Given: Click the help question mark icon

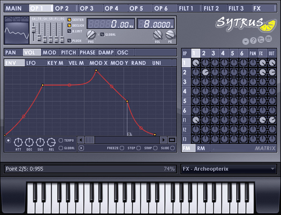Looking at the screenshot, I should point(253,40).
